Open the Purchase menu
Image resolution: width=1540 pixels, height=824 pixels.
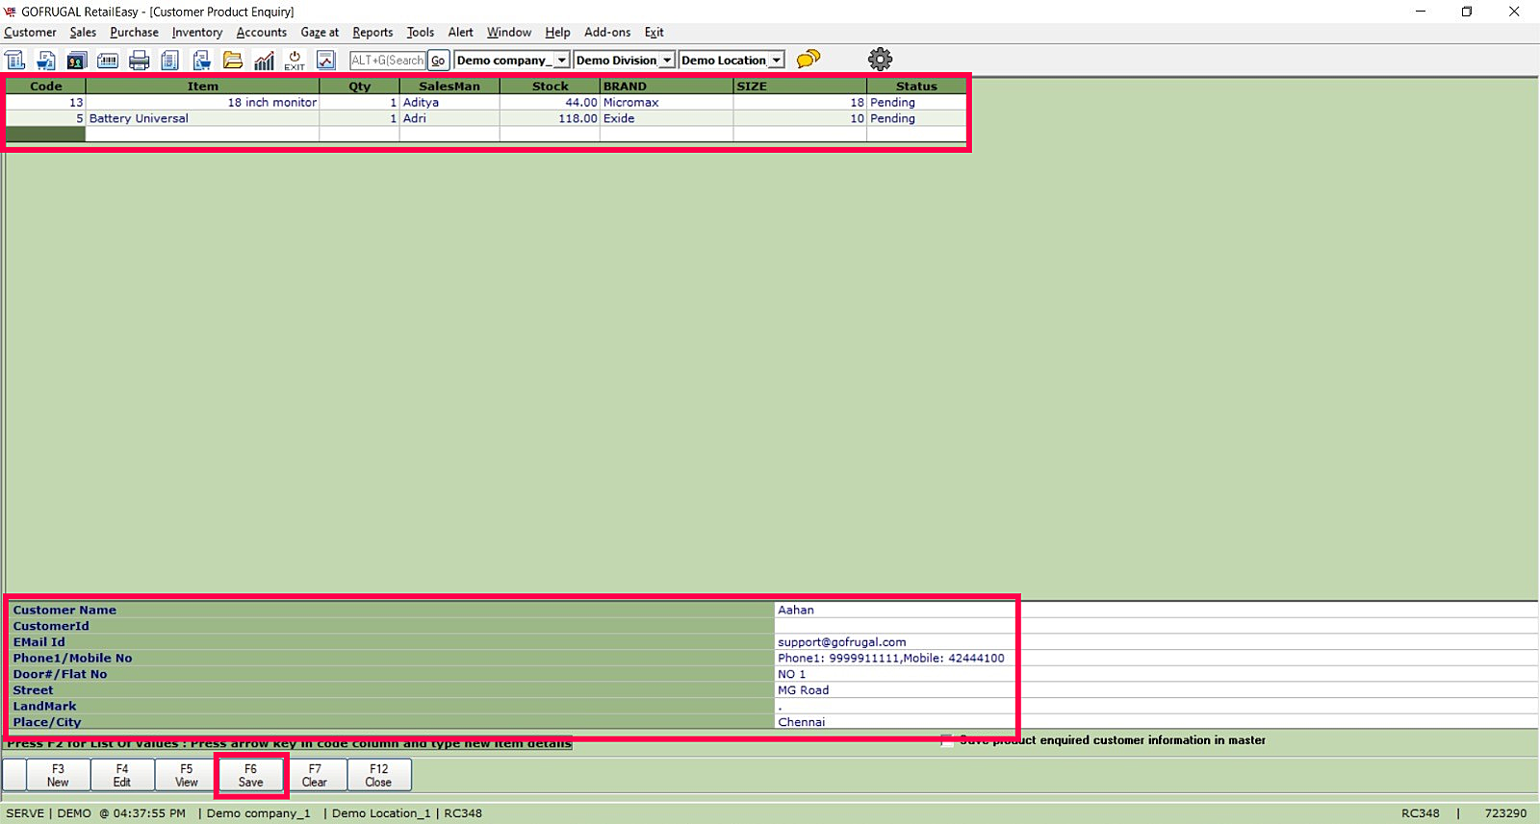[134, 33]
